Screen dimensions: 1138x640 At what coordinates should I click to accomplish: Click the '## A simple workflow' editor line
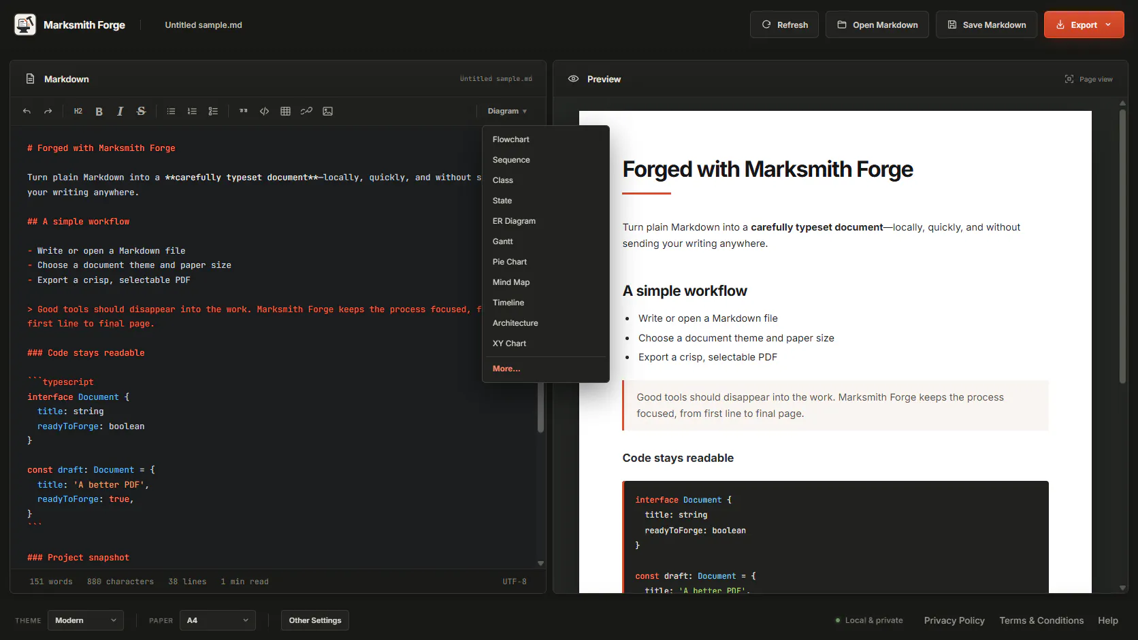pyautogui.click(x=78, y=222)
